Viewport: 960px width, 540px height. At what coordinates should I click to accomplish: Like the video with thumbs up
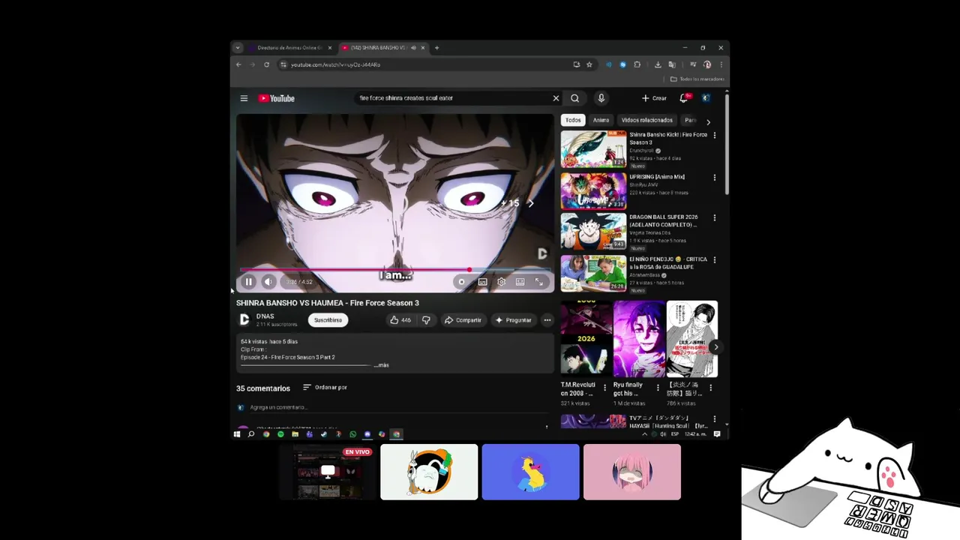click(x=400, y=320)
